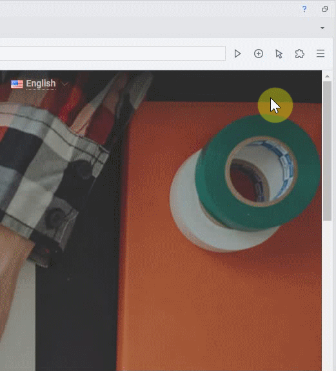Click the American flag icon

coord(17,84)
